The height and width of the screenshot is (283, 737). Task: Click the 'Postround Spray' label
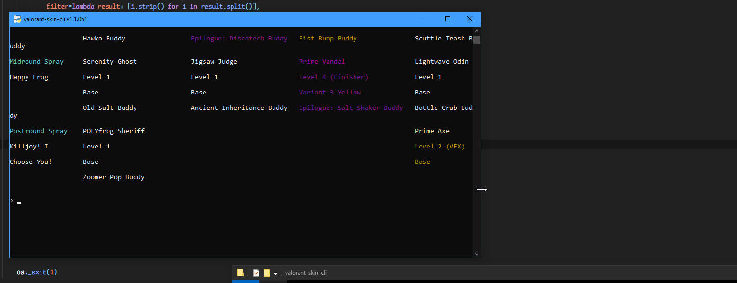[x=39, y=131]
